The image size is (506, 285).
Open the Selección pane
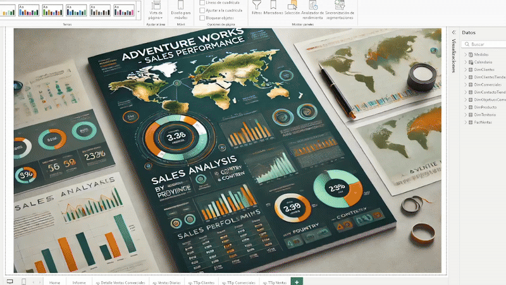pos(292,8)
